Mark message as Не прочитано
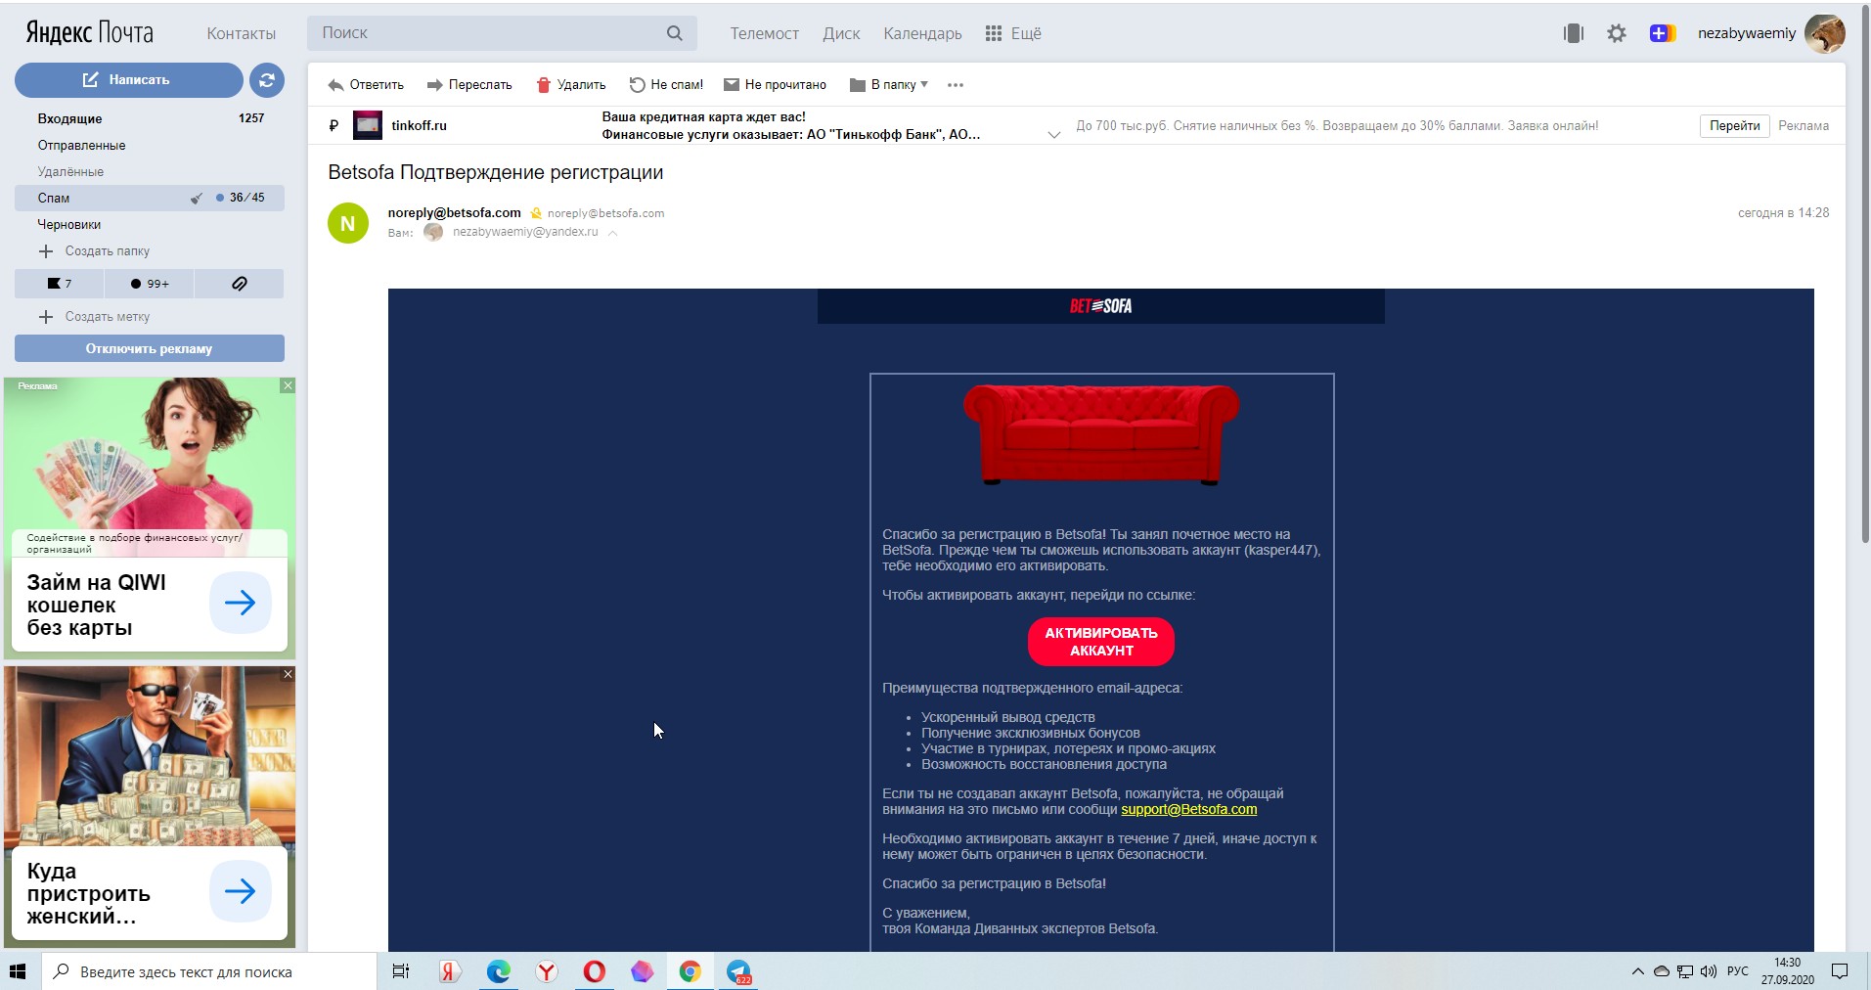The height and width of the screenshot is (990, 1871). coord(776,85)
